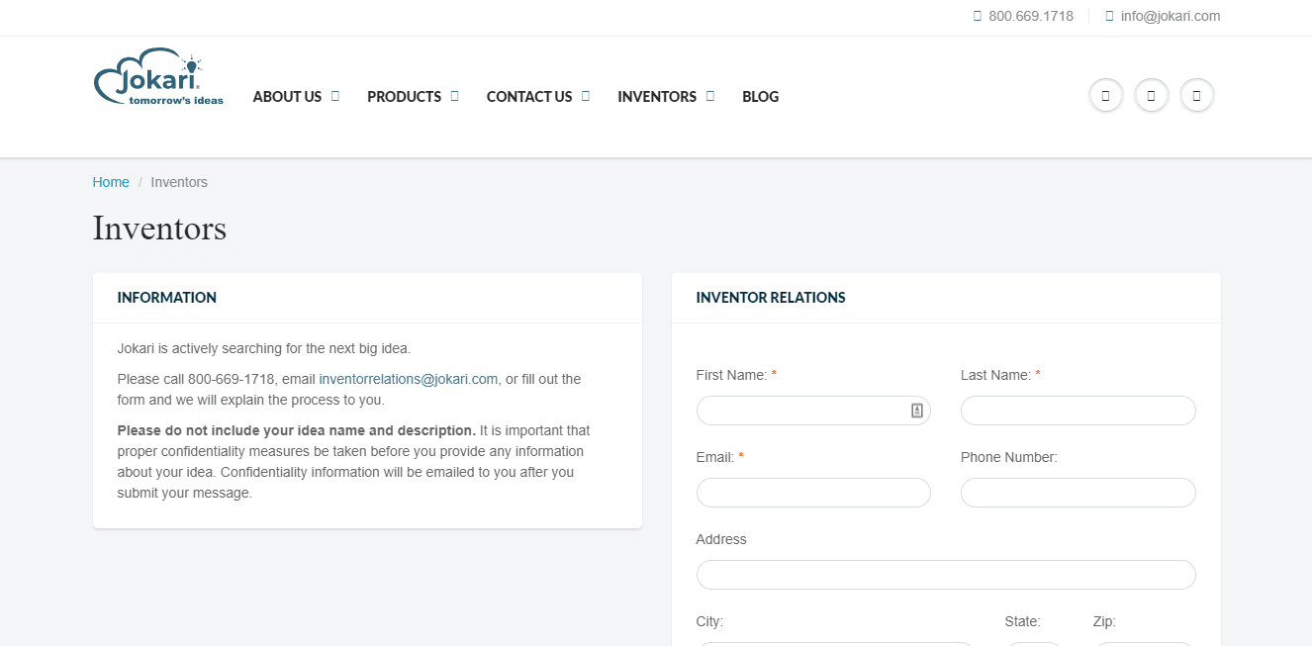This screenshot has width=1312, height=646.
Task: Focus the First Name input field
Action: [x=813, y=411]
